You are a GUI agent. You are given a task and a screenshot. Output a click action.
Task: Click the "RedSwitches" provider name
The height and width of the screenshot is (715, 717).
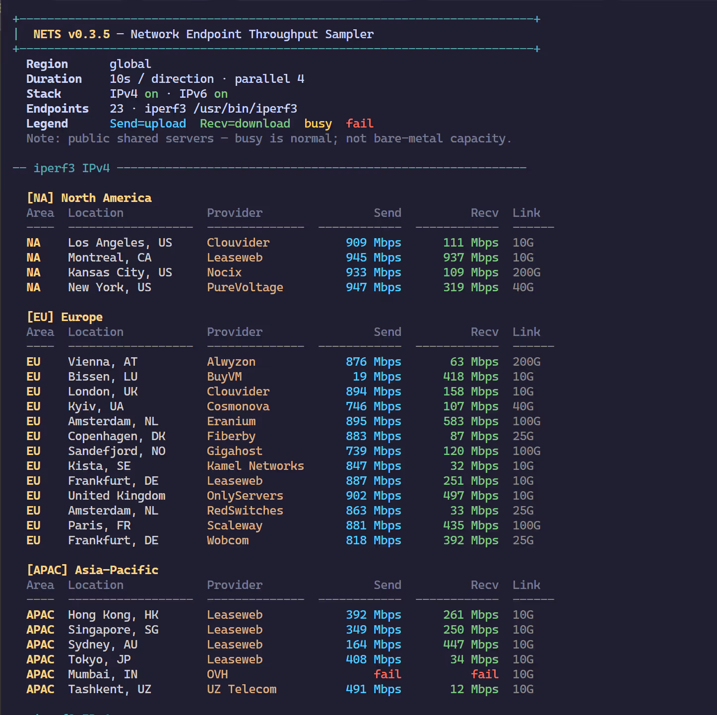coord(245,511)
